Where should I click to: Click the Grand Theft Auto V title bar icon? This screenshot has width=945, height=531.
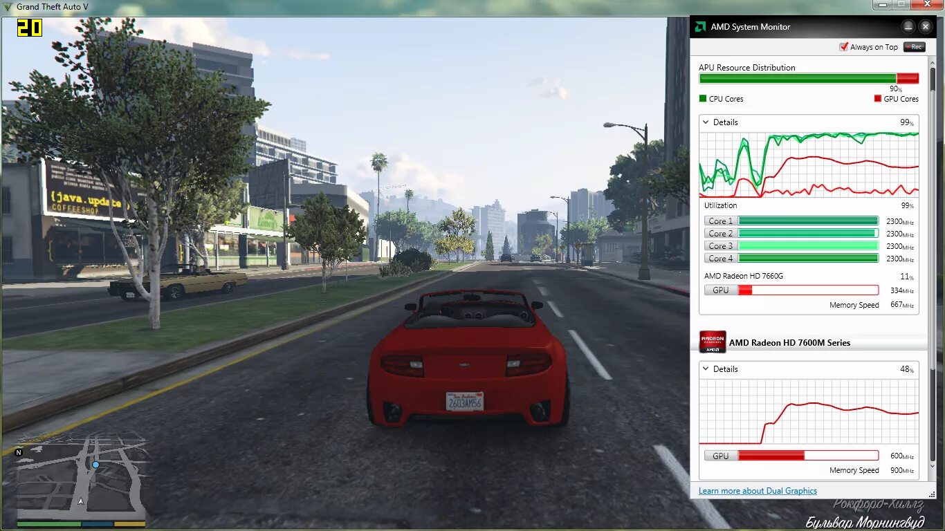[7, 7]
